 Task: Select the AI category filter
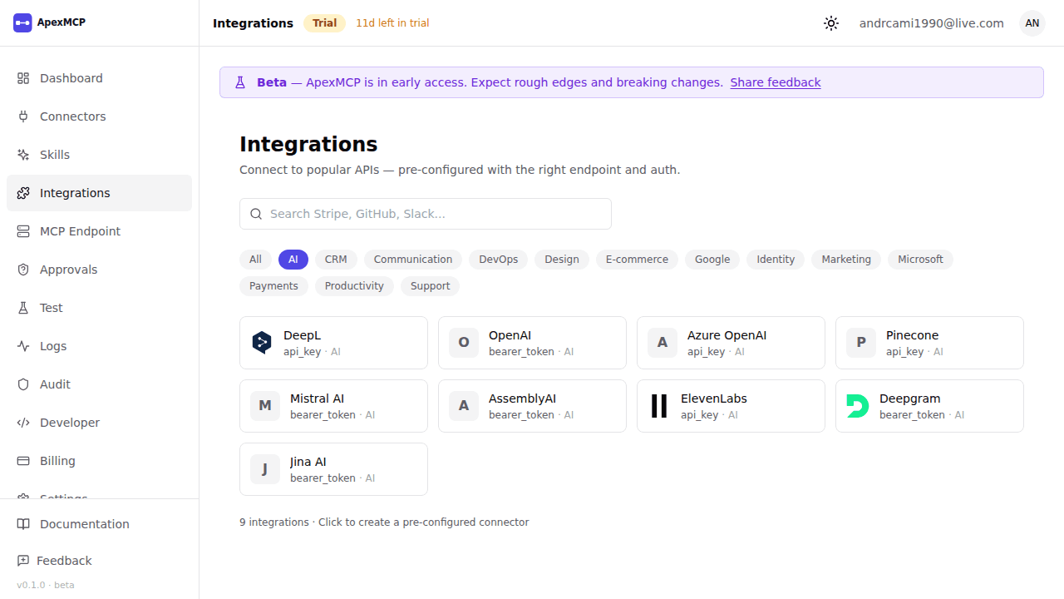[x=293, y=260]
